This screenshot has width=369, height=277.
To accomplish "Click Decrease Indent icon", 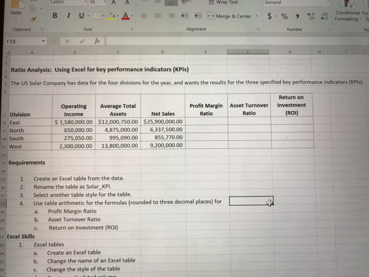I will pyautogui.click(x=184, y=16).
